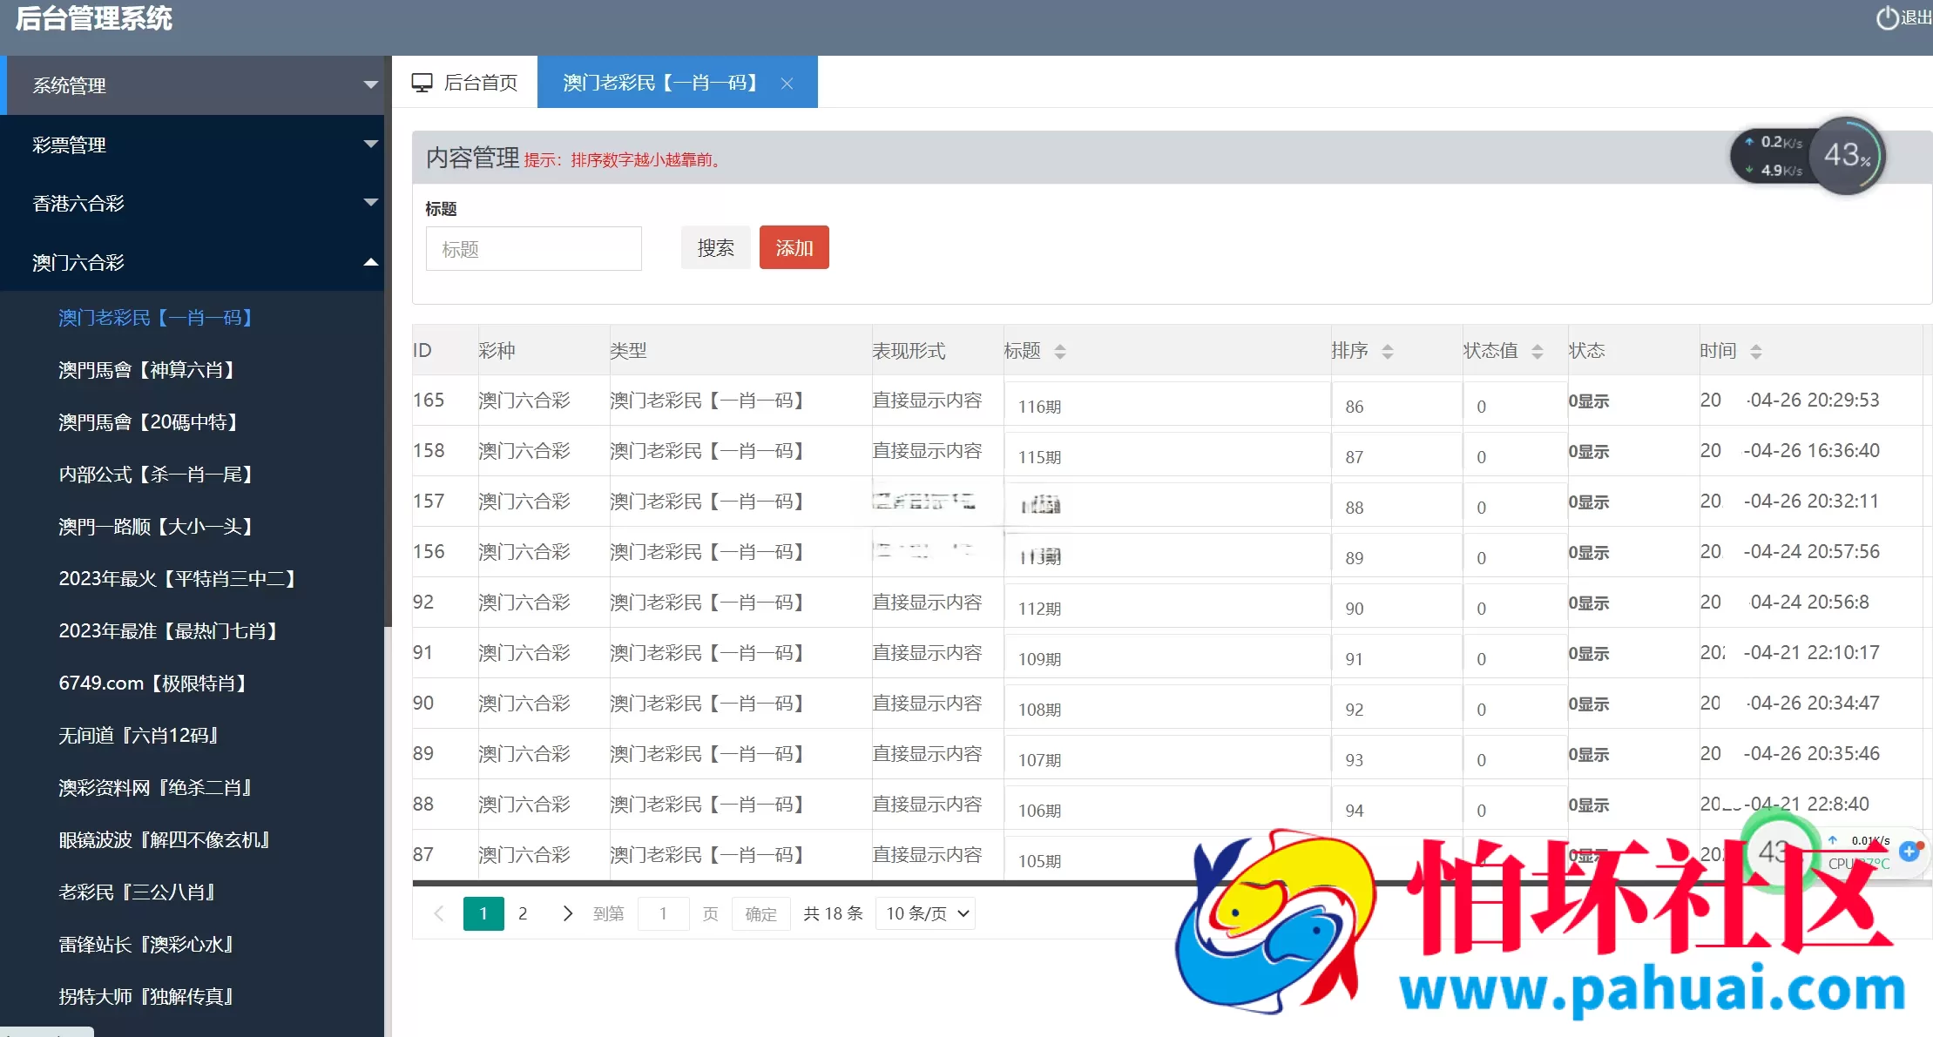Edit sort value 86 for ID 165
The image size is (1933, 1037).
1396,407
